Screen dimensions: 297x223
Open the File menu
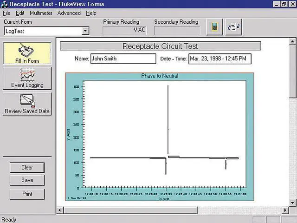(x=6, y=13)
